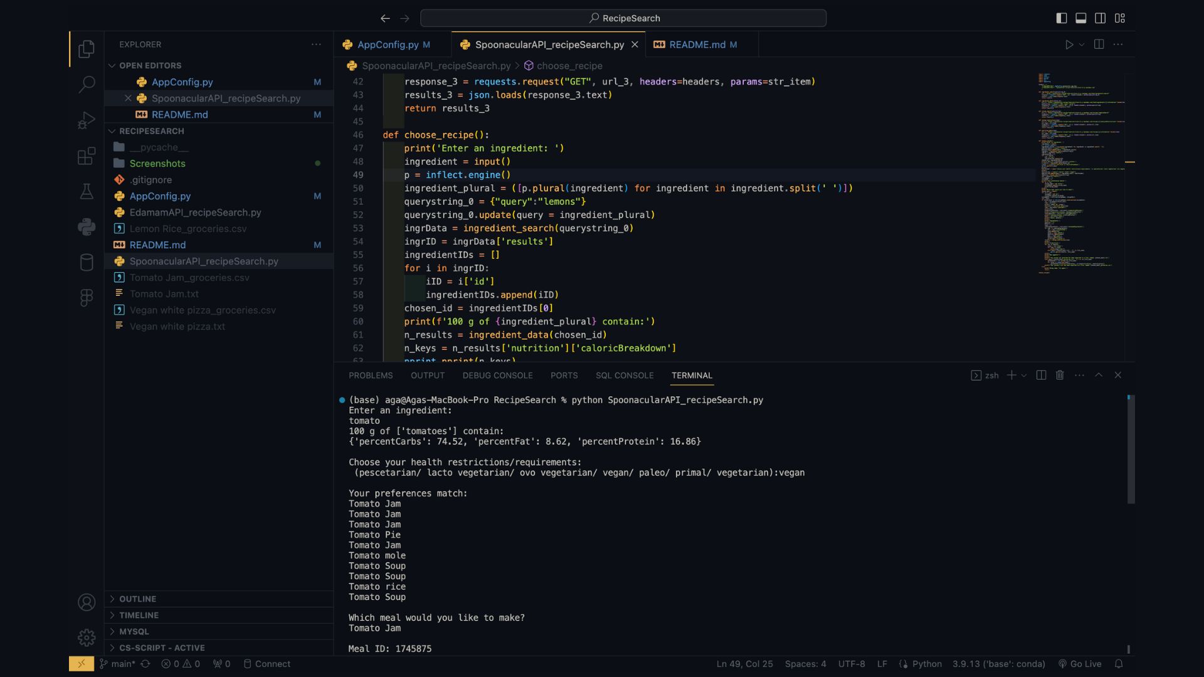
Task: Open the Output panel tab
Action: coord(428,375)
